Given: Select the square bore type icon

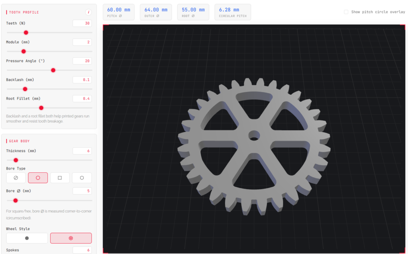Looking at the screenshot, I should click(x=60, y=178).
